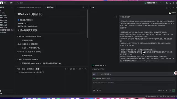
Task: Open the ai-coding-tools-comparison.html tab
Action: [28, 7]
